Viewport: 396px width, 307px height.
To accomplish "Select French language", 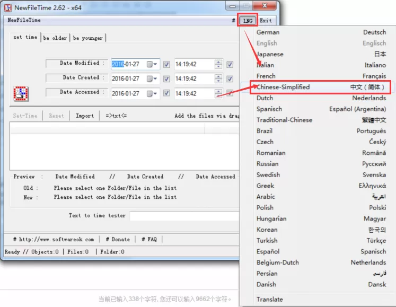I will 318,76.
